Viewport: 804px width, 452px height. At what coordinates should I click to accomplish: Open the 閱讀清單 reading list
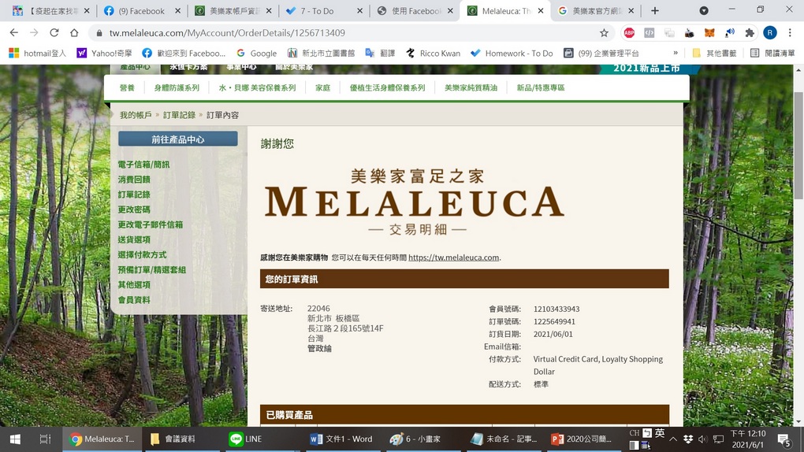click(772, 54)
